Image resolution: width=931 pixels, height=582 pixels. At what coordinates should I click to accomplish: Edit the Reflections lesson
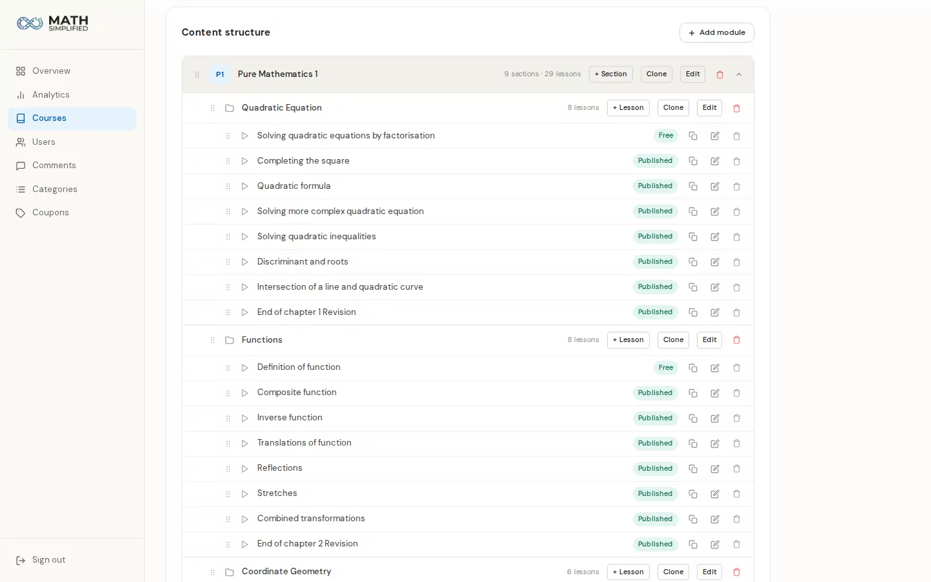(715, 469)
